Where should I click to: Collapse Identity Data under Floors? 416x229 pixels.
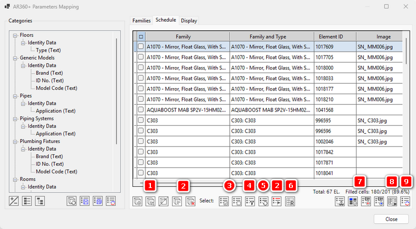click(23, 43)
